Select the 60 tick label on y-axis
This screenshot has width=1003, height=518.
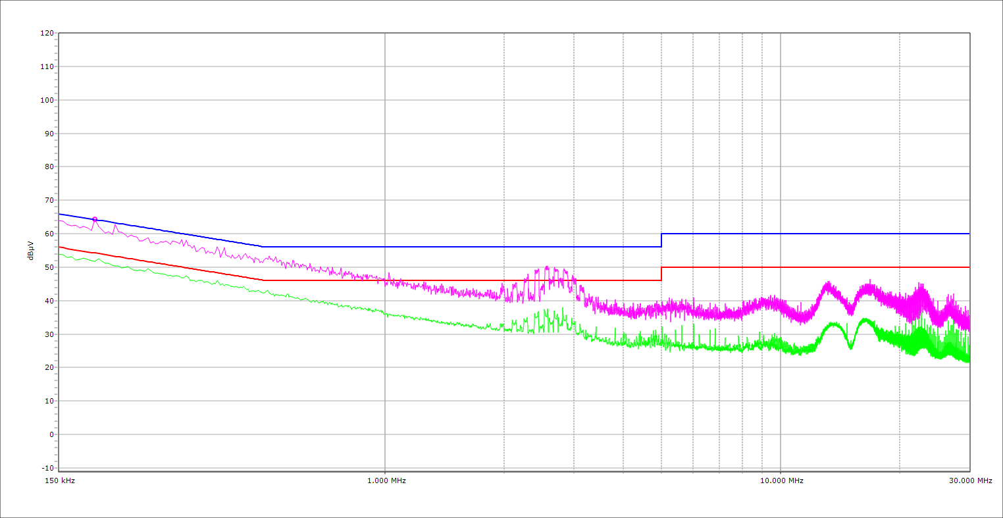click(49, 234)
